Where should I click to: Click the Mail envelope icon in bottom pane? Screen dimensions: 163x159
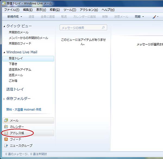pos(6,120)
